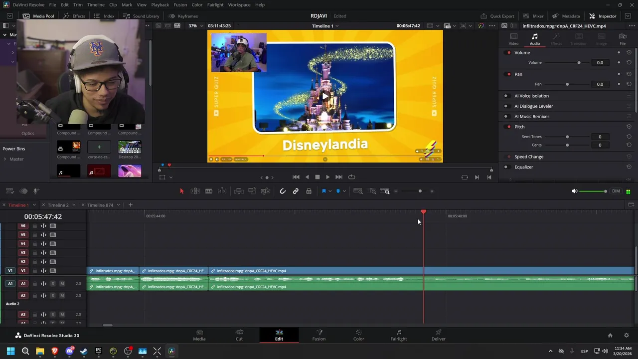Click Overwrite Clip toolbar icon
The height and width of the screenshot is (359, 638).
click(x=252, y=191)
